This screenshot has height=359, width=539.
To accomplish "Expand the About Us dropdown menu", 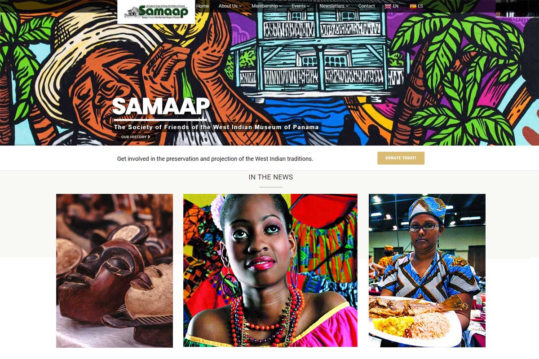I will pyautogui.click(x=230, y=6).
